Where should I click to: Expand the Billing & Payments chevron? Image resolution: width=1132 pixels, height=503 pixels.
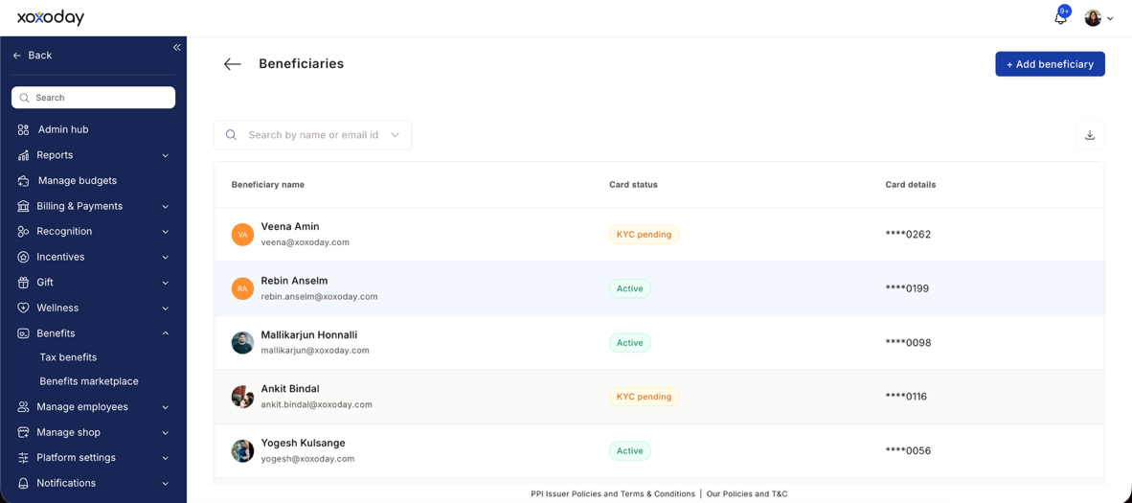tap(166, 207)
